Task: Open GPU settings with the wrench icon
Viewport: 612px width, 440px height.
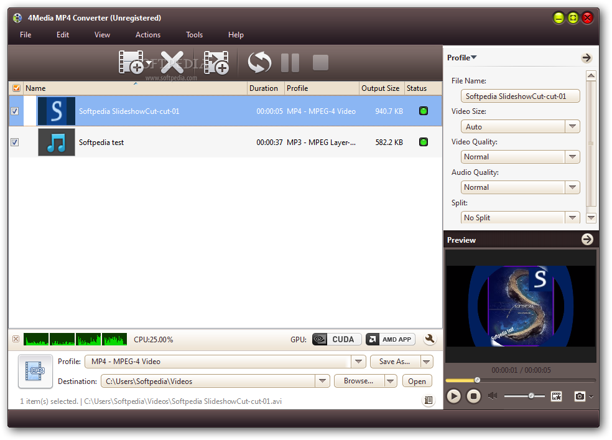Action: pyautogui.click(x=430, y=339)
